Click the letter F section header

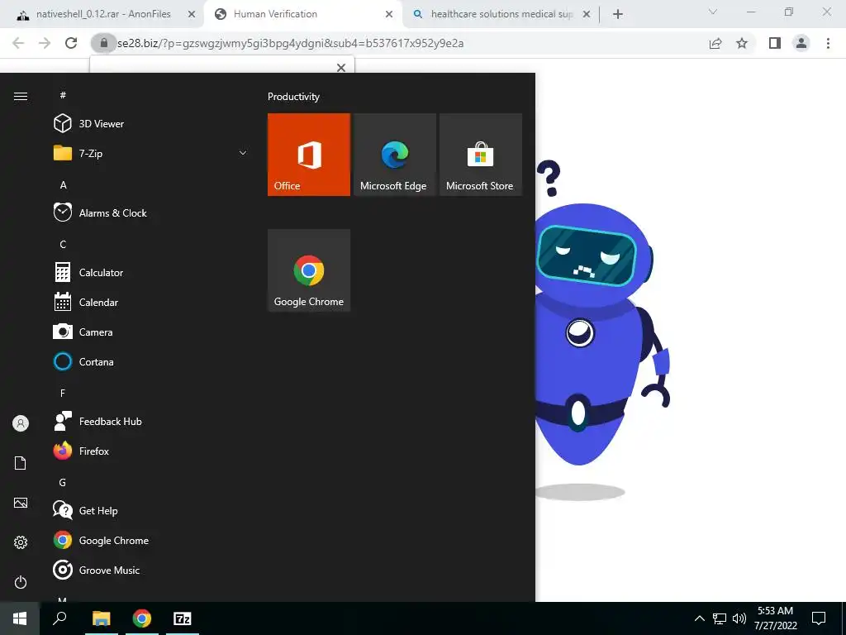pos(63,393)
